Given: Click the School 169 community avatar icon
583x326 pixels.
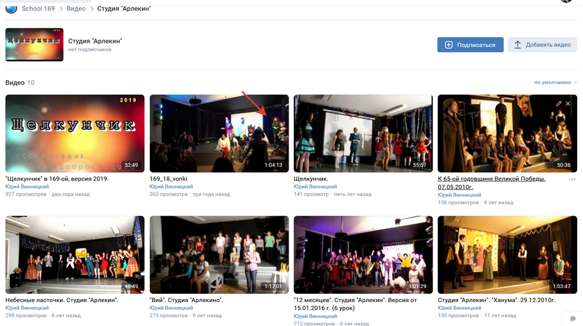Looking at the screenshot, I should tap(11, 8).
